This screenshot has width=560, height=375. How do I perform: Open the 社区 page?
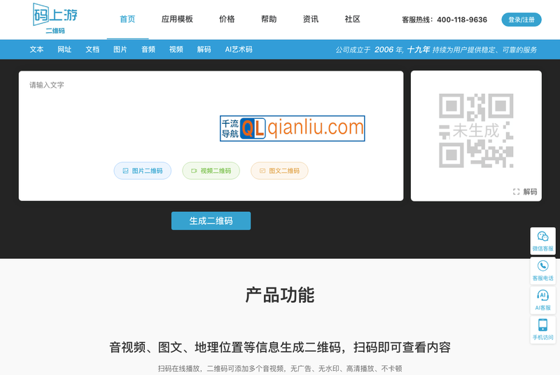352,20
